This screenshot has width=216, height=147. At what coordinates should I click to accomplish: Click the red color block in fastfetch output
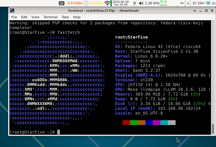tap(126, 123)
